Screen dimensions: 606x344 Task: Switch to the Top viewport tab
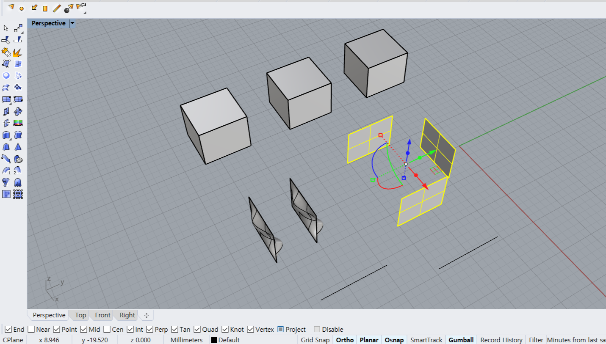point(80,315)
